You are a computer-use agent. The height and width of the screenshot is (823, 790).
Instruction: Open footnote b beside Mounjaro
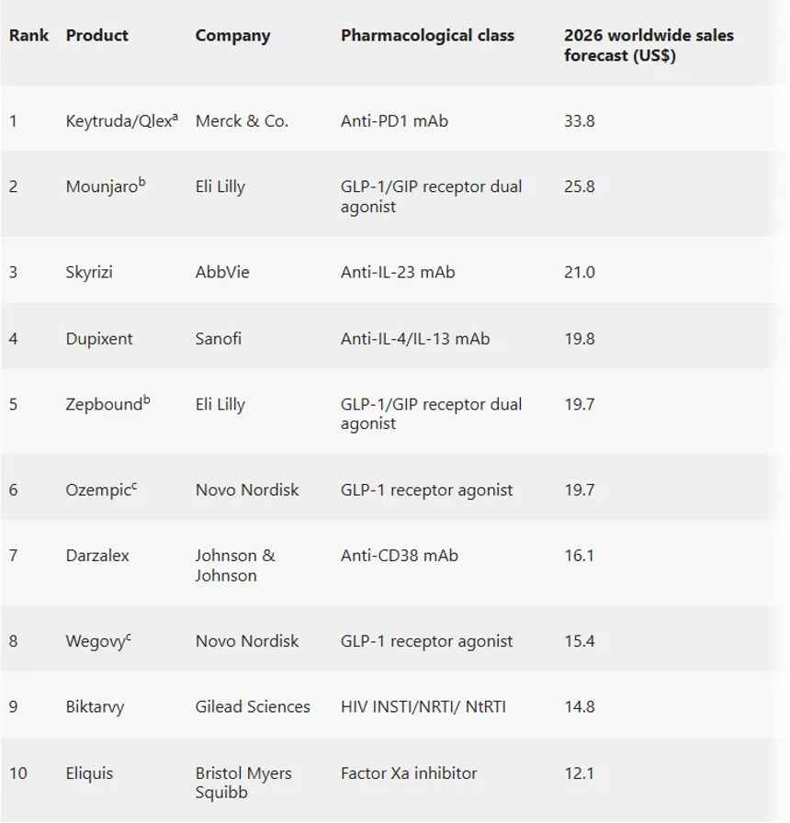[142, 182]
